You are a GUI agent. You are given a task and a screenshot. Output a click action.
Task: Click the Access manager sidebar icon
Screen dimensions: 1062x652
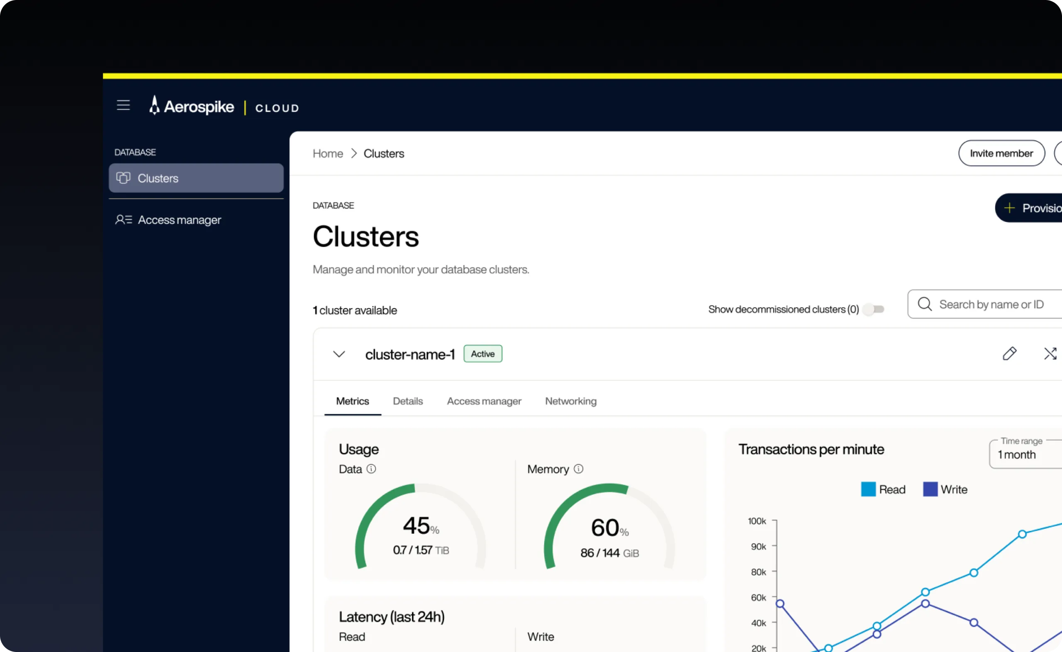(x=123, y=219)
